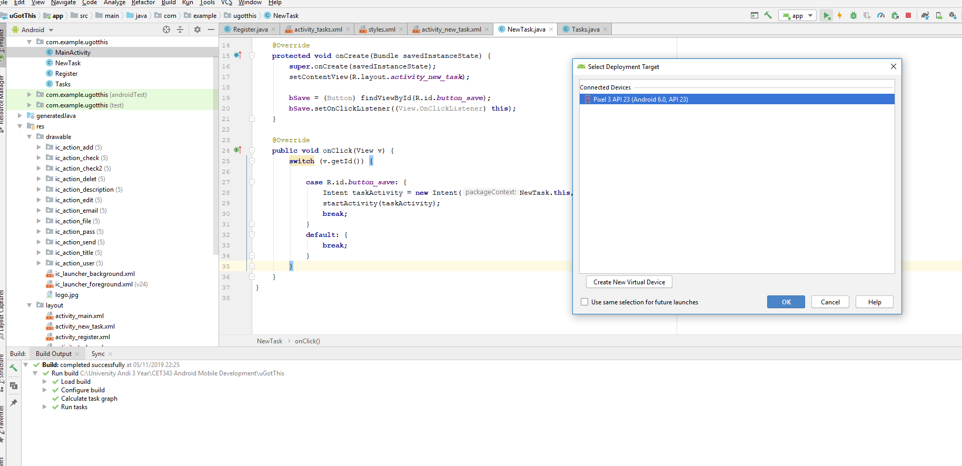Click Apply Changes lightning bolt icon
Screen dimensions: 962x466
click(840, 16)
